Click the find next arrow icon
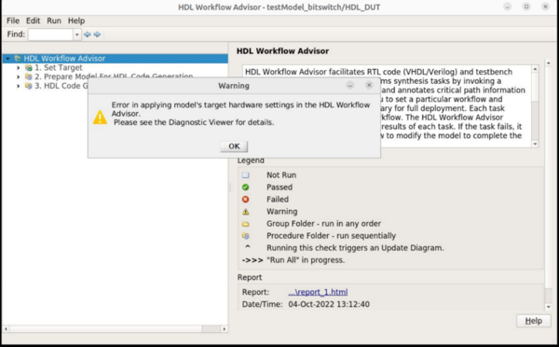Viewport: 559px width, 347px height. pos(97,35)
